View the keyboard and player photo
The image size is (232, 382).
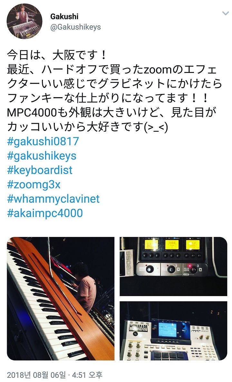61,298
